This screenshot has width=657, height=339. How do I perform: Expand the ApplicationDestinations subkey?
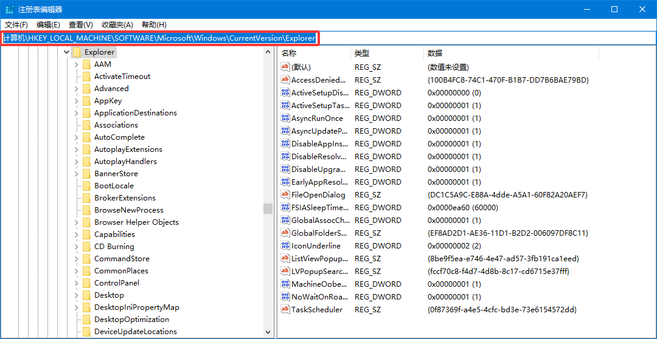click(x=76, y=113)
